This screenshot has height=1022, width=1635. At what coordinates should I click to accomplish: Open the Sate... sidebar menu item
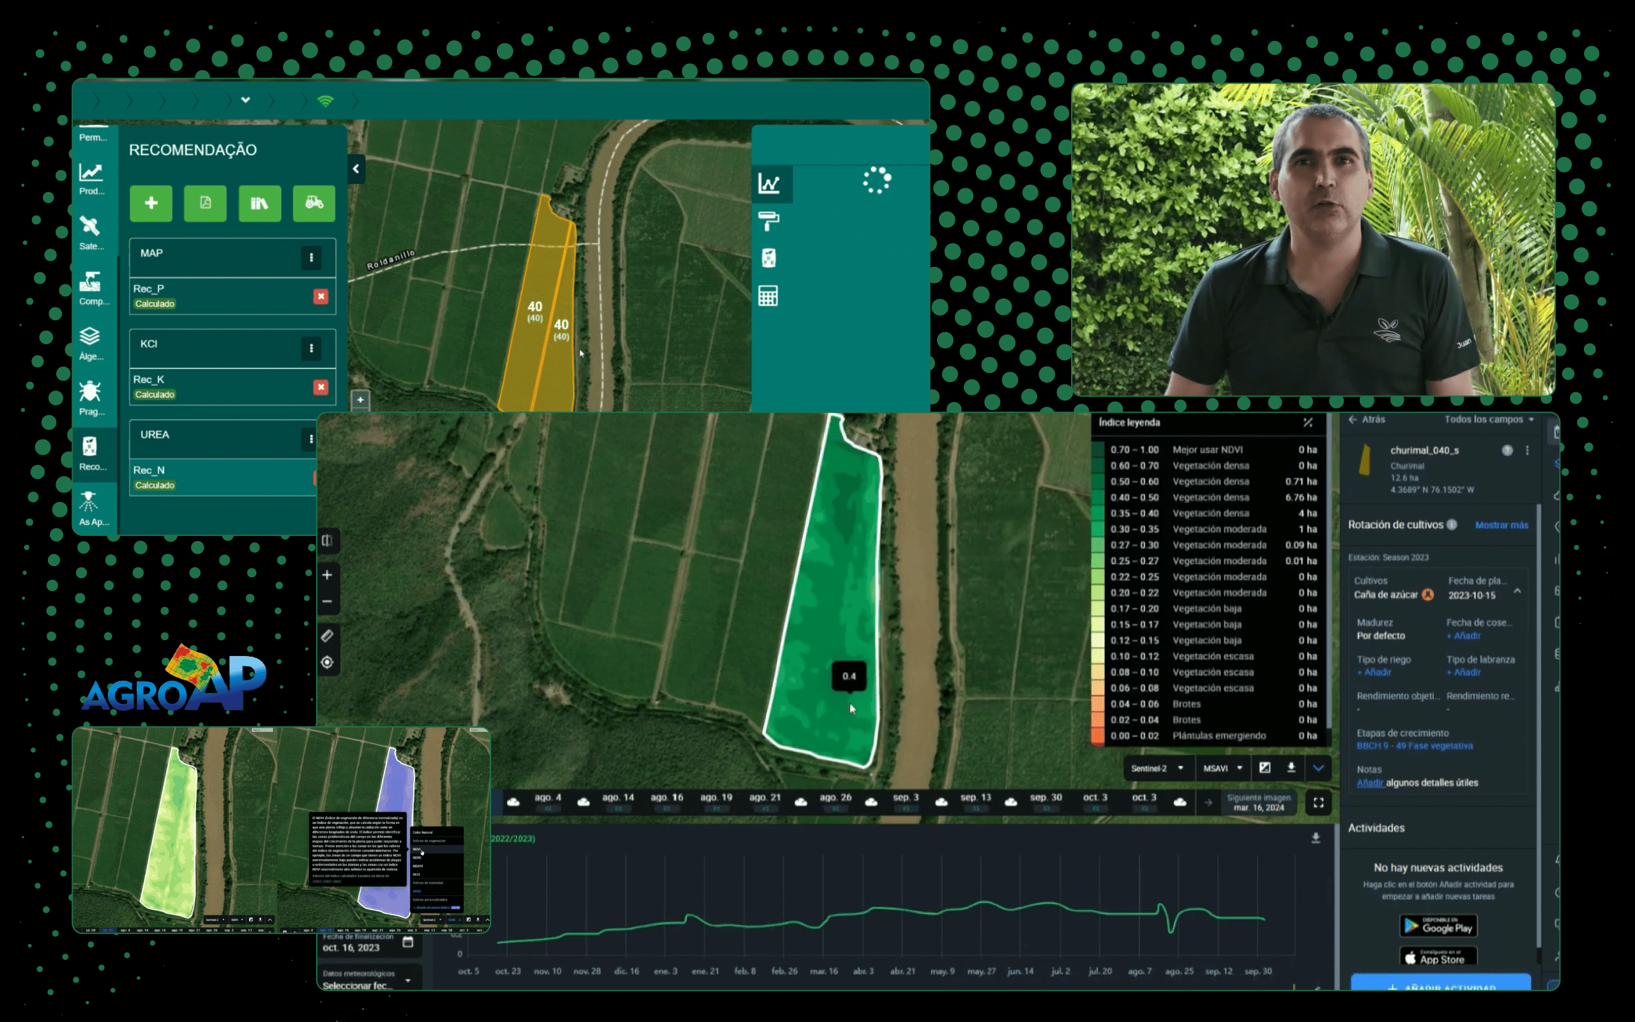91,233
